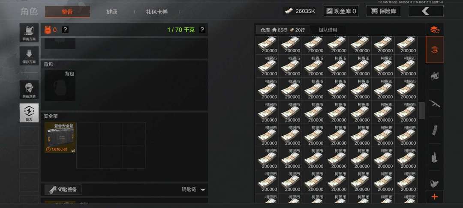463x208 pixels.
Task: Click the help question mark beside weight
Action: pyautogui.click(x=202, y=30)
